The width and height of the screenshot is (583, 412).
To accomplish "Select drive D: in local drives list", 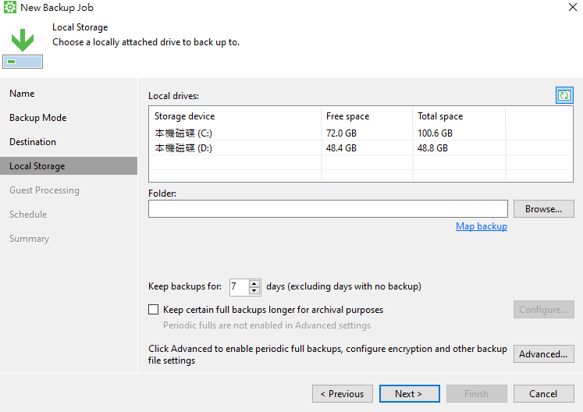I will [x=183, y=147].
